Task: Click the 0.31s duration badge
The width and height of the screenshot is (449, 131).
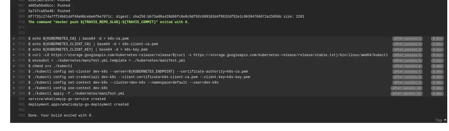Action: [x=437, y=55]
